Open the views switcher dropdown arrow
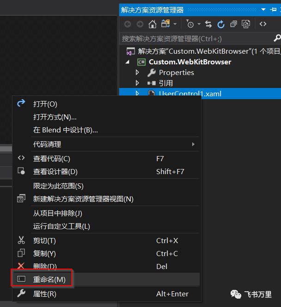The width and height of the screenshot is (281, 307). [x=175, y=24]
